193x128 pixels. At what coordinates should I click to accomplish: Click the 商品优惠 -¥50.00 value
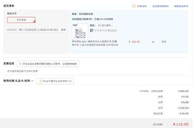(x=183, y=114)
